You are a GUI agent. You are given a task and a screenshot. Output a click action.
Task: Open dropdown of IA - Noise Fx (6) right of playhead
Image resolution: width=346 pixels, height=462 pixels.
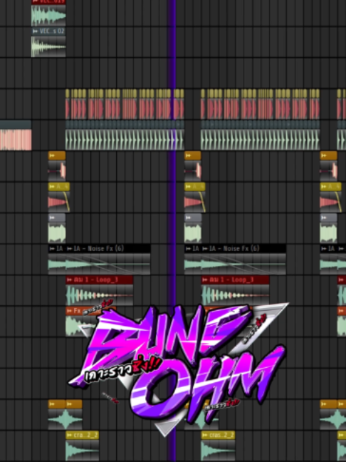pyautogui.click(x=205, y=249)
